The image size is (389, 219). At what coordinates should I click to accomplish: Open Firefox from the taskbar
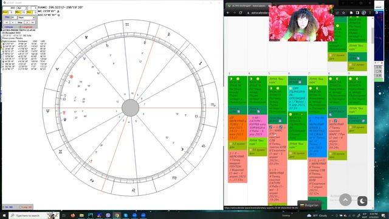click(73, 215)
